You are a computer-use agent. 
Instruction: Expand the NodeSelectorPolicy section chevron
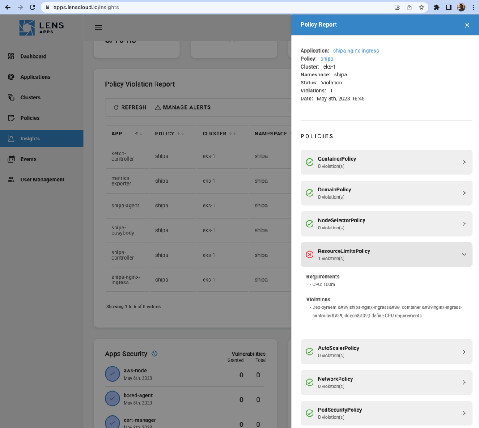(464, 224)
